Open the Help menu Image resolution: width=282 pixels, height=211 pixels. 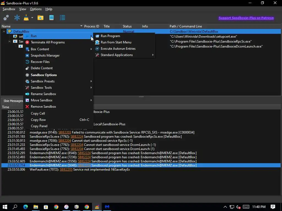[49, 9]
